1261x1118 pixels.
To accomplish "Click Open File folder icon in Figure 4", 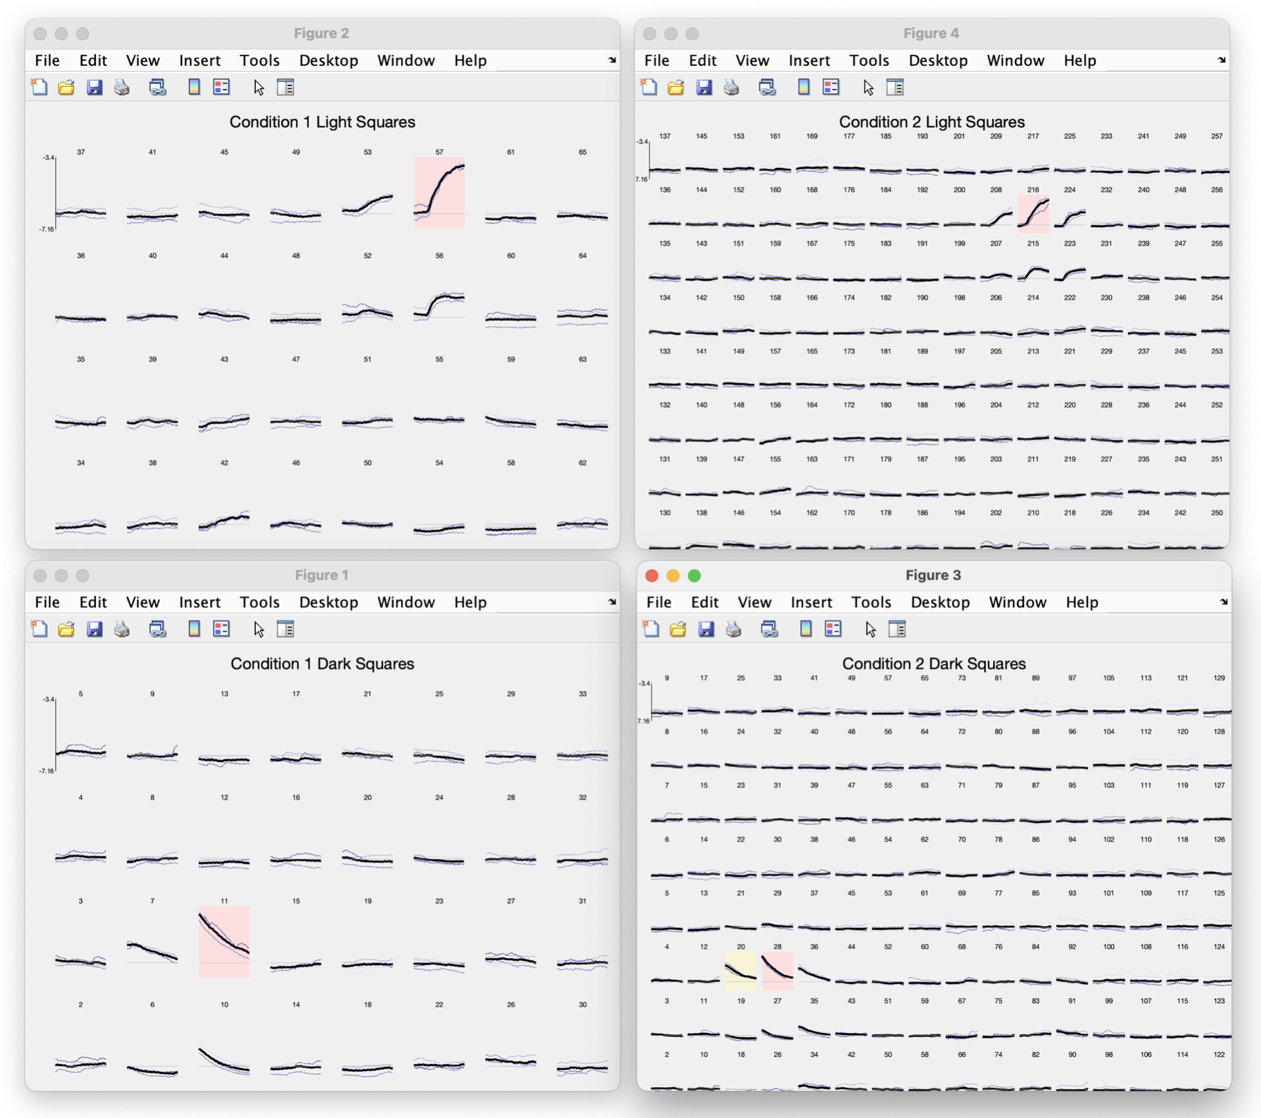I will (676, 87).
